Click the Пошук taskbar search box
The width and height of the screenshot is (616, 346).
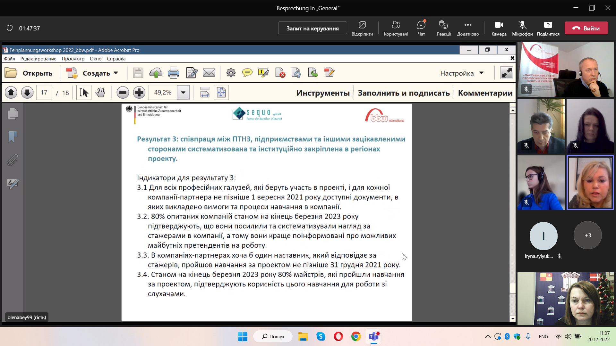tap(273, 336)
